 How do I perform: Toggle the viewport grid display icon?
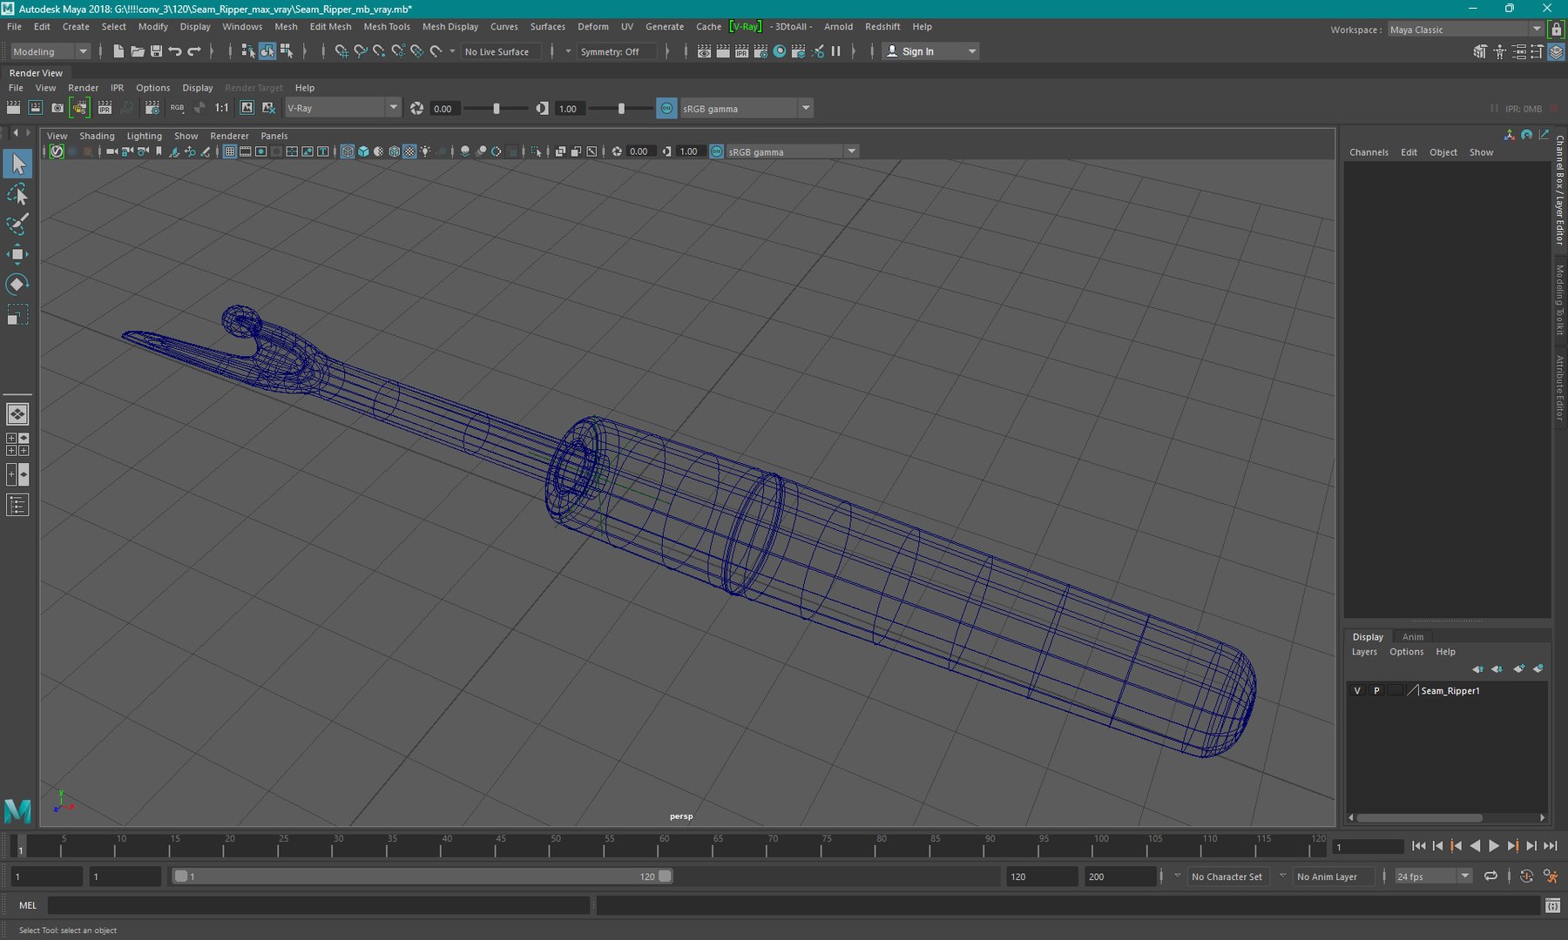[230, 151]
